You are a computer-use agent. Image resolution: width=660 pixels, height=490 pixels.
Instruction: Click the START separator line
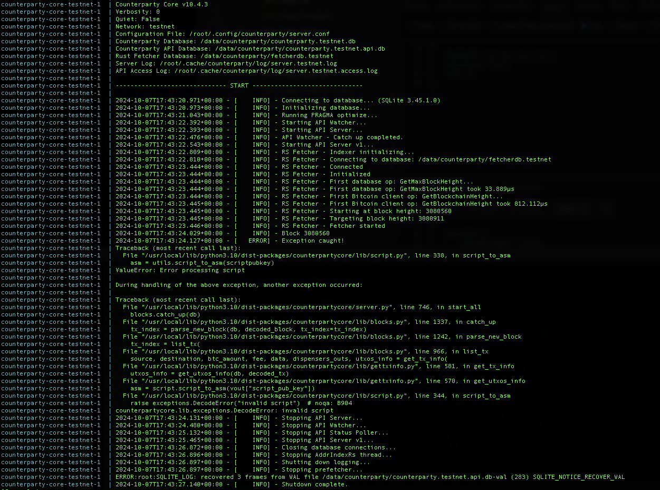[x=239, y=85]
